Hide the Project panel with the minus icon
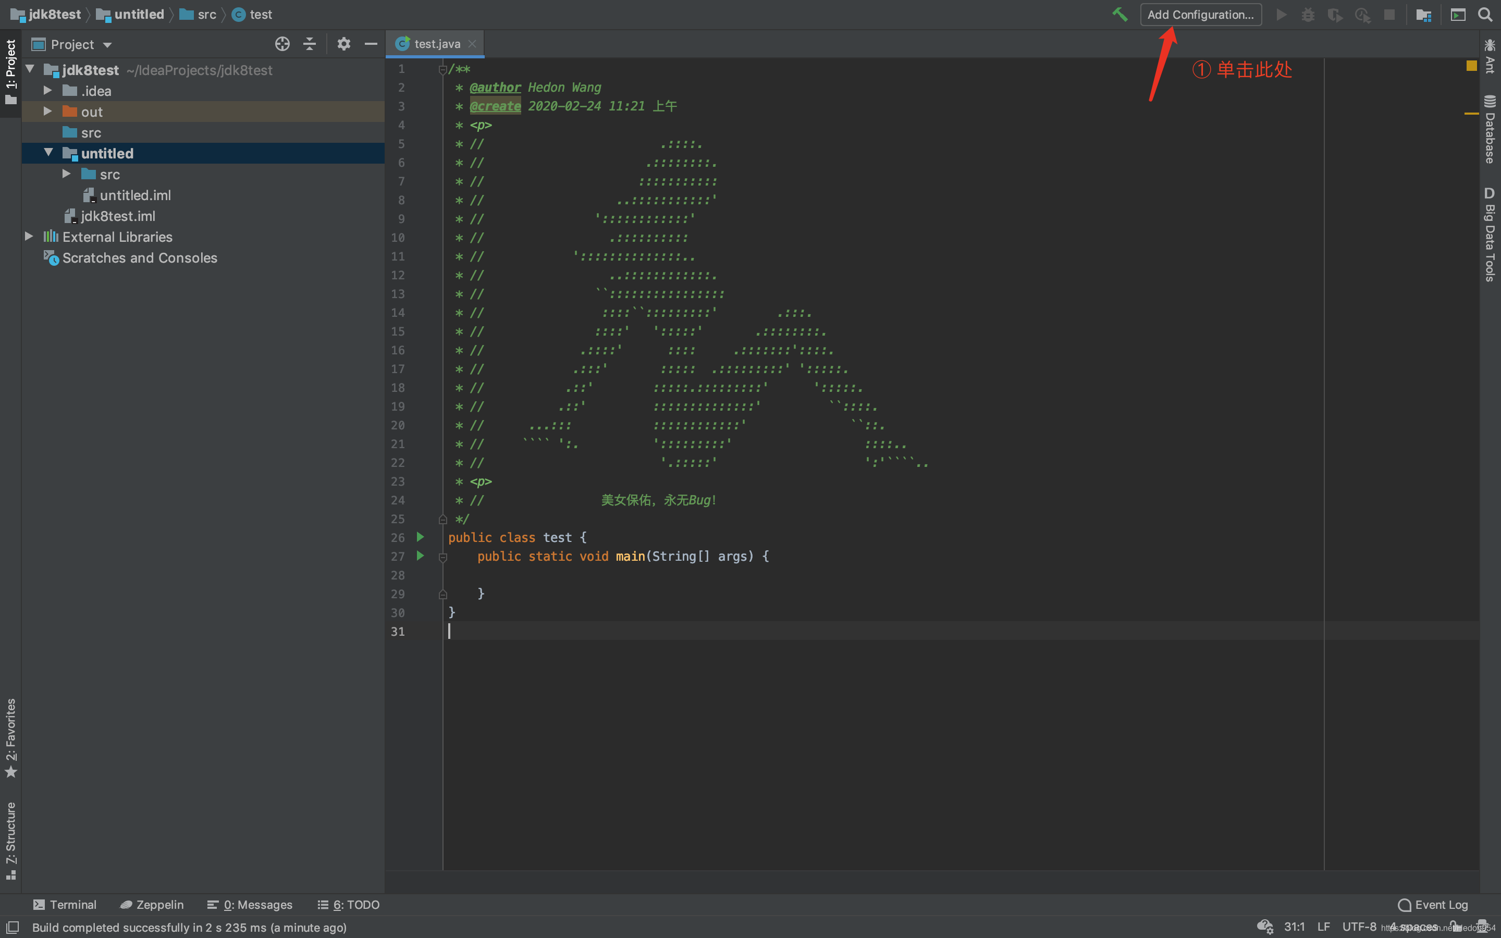Viewport: 1501px width, 938px height. pyautogui.click(x=371, y=44)
